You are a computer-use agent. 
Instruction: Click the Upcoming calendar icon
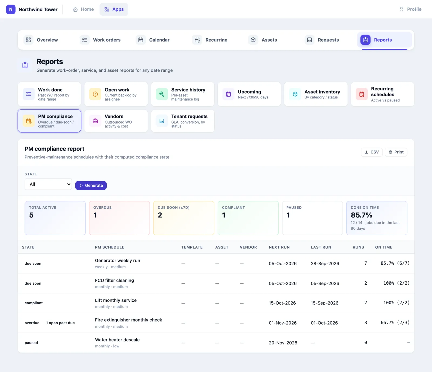tap(228, 94)
